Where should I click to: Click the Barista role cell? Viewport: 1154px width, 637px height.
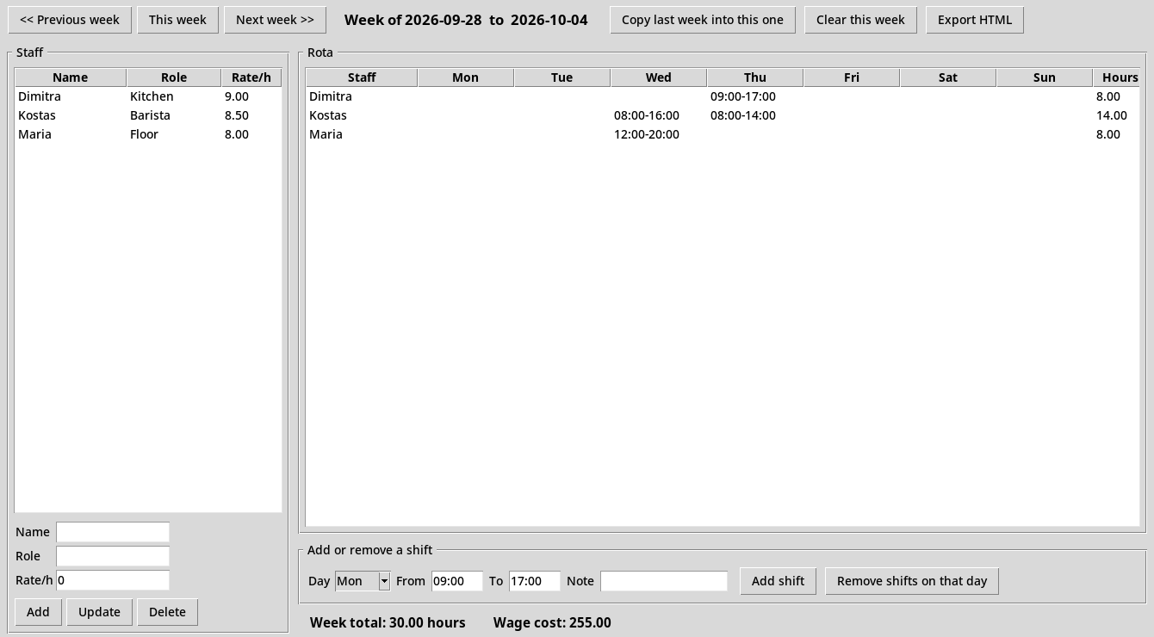click(x=151, y=115)
